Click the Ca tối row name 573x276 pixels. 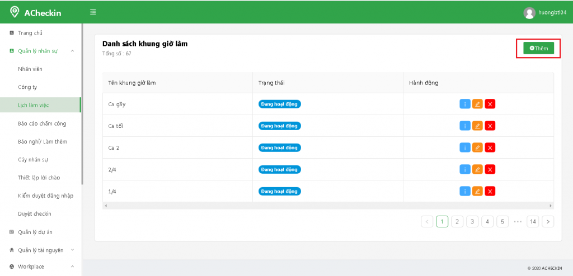pos(115,126)
